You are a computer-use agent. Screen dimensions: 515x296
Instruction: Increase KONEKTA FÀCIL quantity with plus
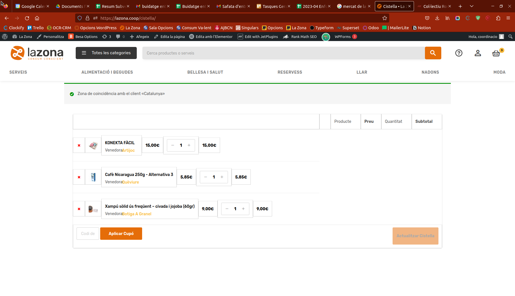pos(189,145)
